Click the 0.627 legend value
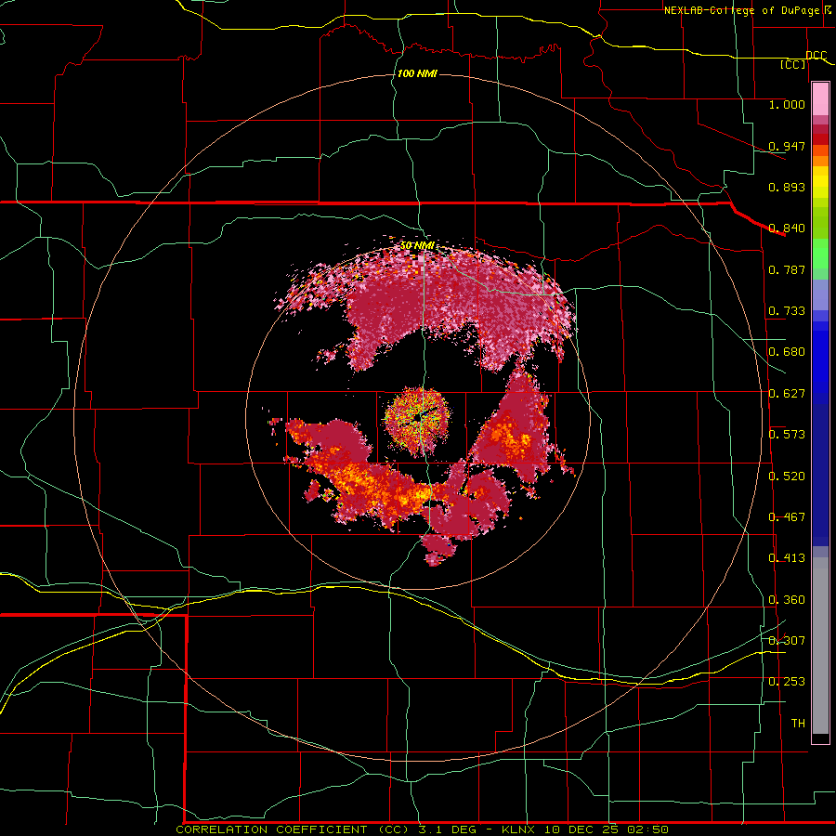 point(787,394)
